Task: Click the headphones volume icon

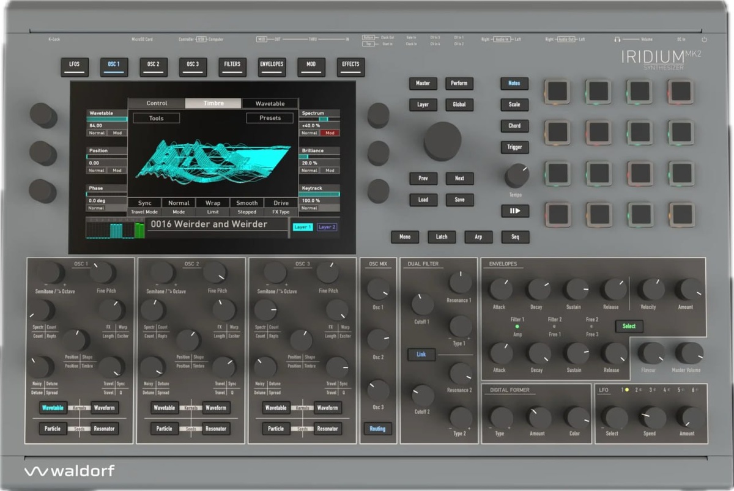Action: [617, 39]
